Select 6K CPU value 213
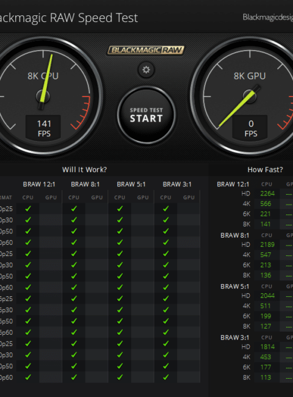Viewport: 293px width, 397px height. click(x=266, y=265)
